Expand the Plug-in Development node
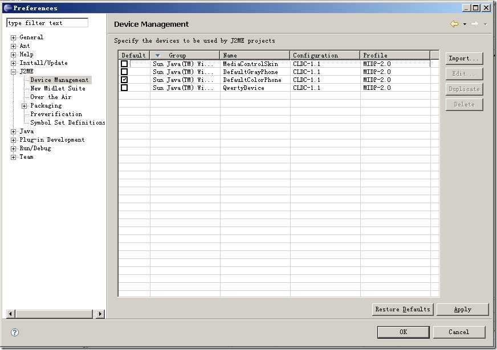The height and width of the screenshot is (350, 497). [13, 140]
